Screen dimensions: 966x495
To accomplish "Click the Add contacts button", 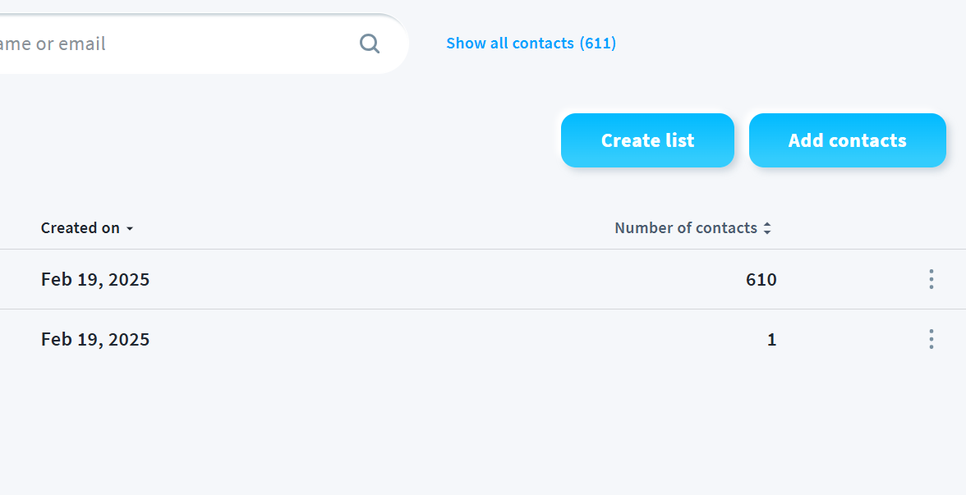I will click(x=847, y=140).
